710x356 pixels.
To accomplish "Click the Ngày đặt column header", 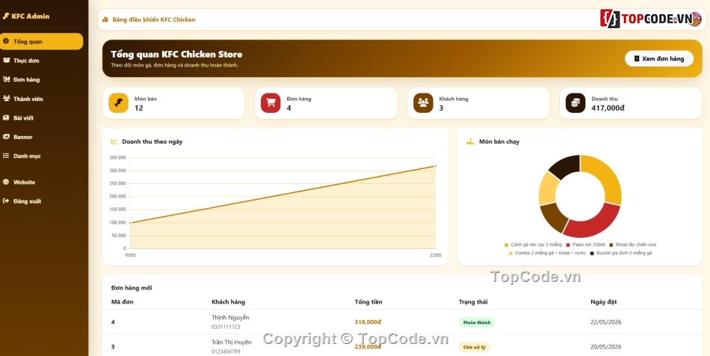I will (604, 301).
